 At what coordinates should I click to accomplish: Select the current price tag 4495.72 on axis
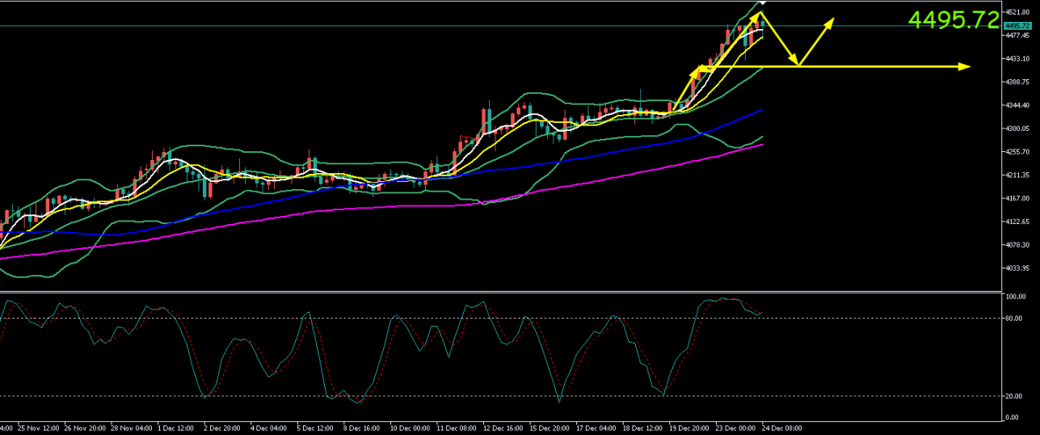pyautogui.click(x=1017, y=27)
